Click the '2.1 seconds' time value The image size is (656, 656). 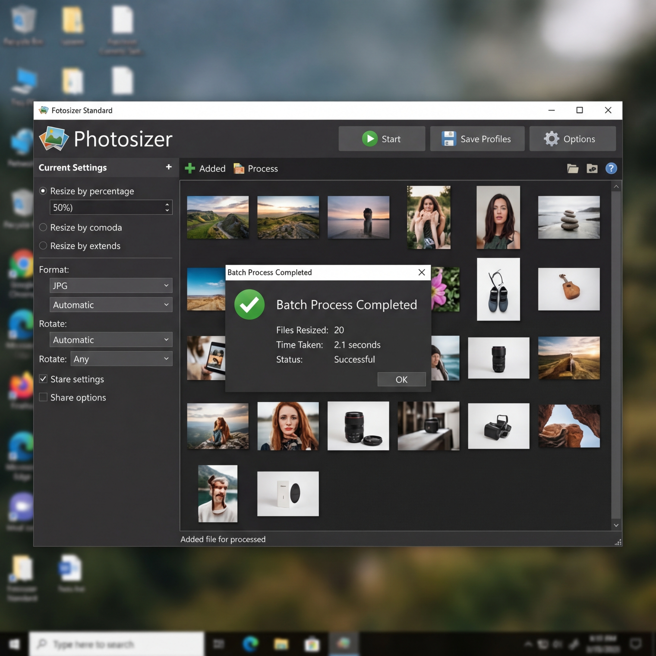pyautogui.click(x=357, y=345)
